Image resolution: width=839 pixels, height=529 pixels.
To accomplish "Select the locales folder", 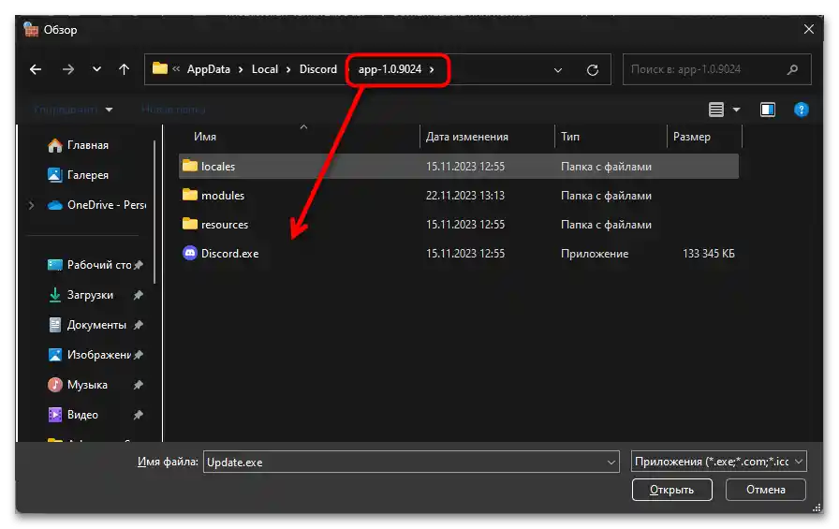I will point(459,167).
